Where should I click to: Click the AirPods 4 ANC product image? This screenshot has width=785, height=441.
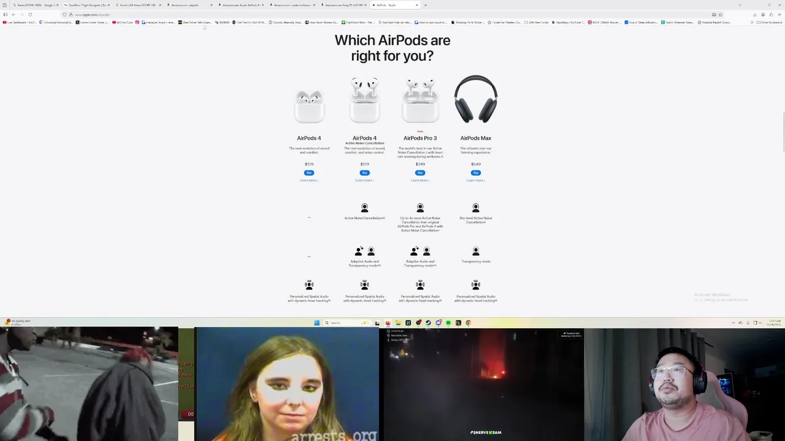click(x=364, y=100)
